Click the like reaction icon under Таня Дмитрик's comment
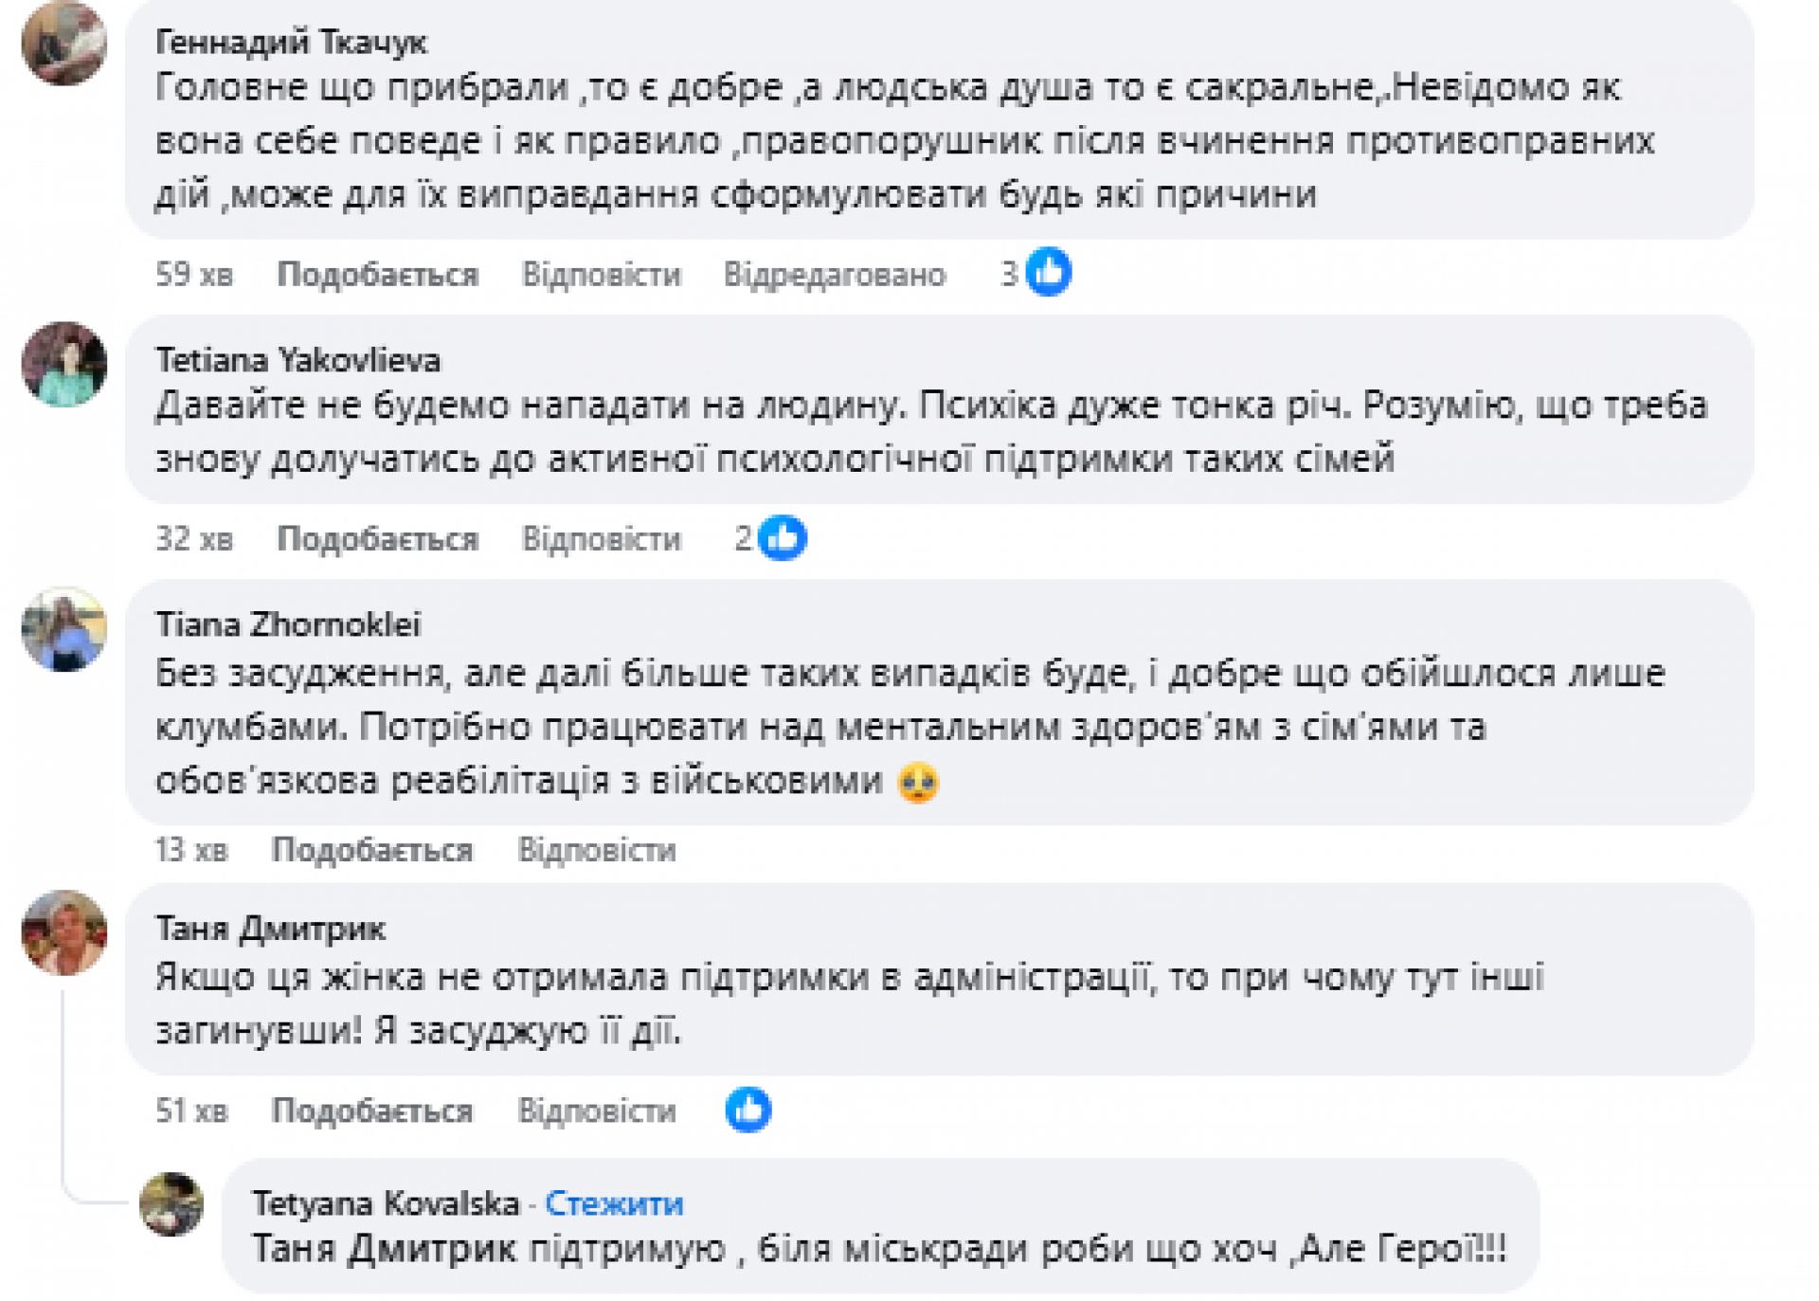Image resolution: width=1819 pixels, height=1301 pixels. tap(748, 1110)
